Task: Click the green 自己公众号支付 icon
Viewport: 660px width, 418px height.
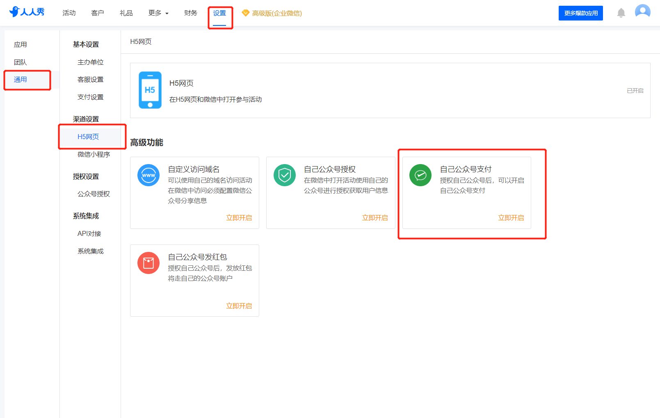Action: pos(420,175)
